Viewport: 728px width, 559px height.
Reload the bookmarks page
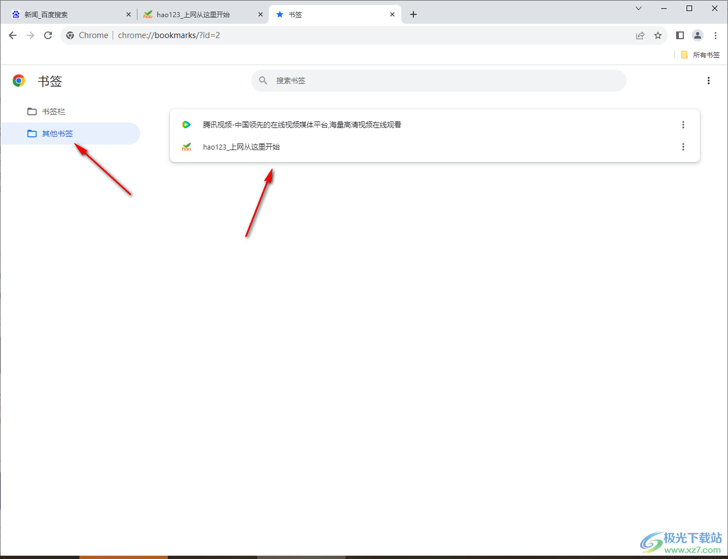pos(48,35)
